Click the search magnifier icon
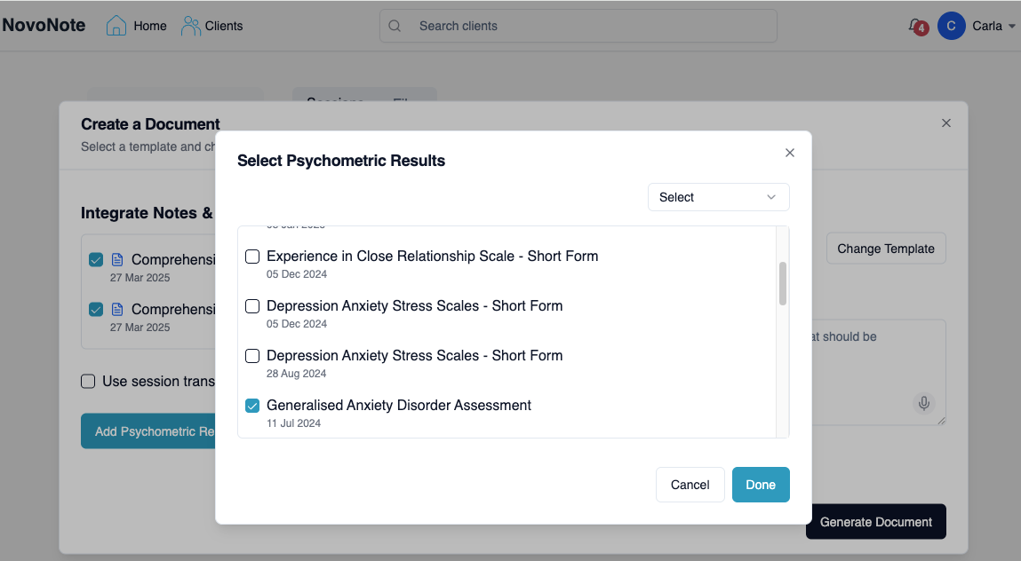 tap(395, 26)
